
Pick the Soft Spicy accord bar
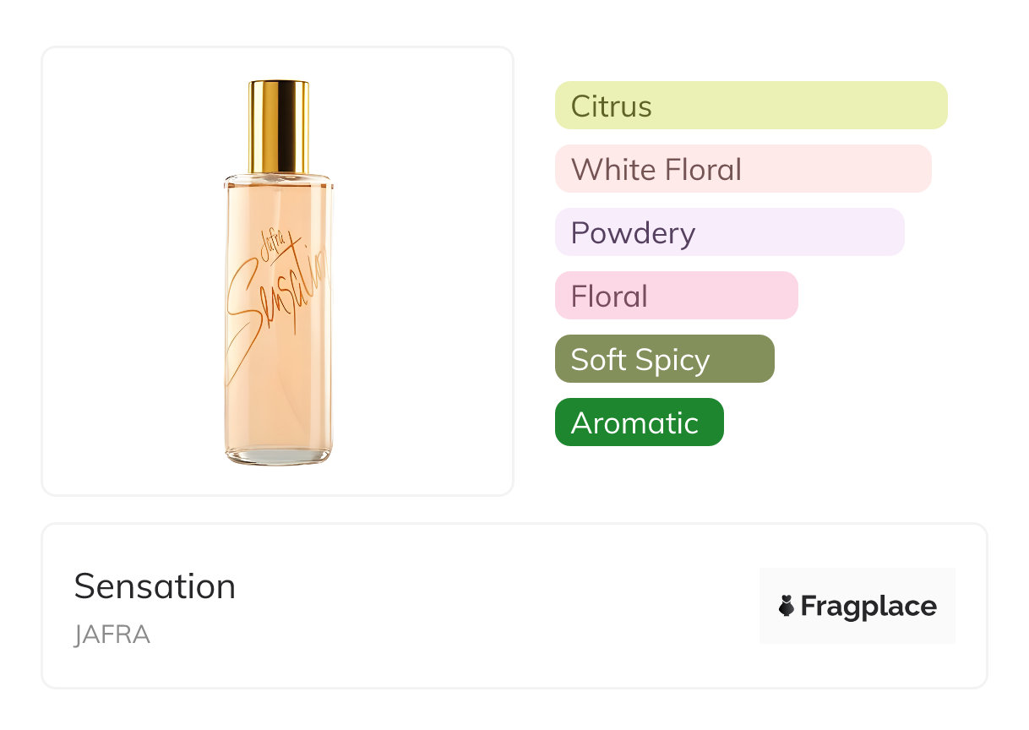664,359
